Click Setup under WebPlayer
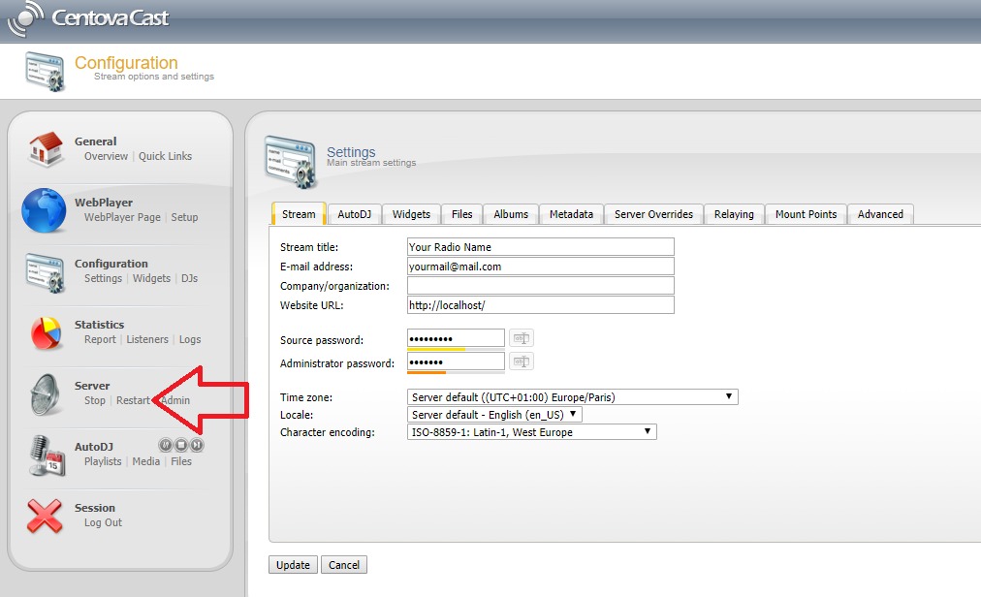The image size is (981, 597). point(184,217)
